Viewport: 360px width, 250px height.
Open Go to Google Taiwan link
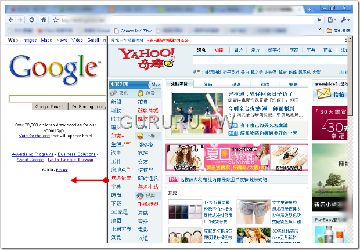pyautogui.click(x=70, y=160)
